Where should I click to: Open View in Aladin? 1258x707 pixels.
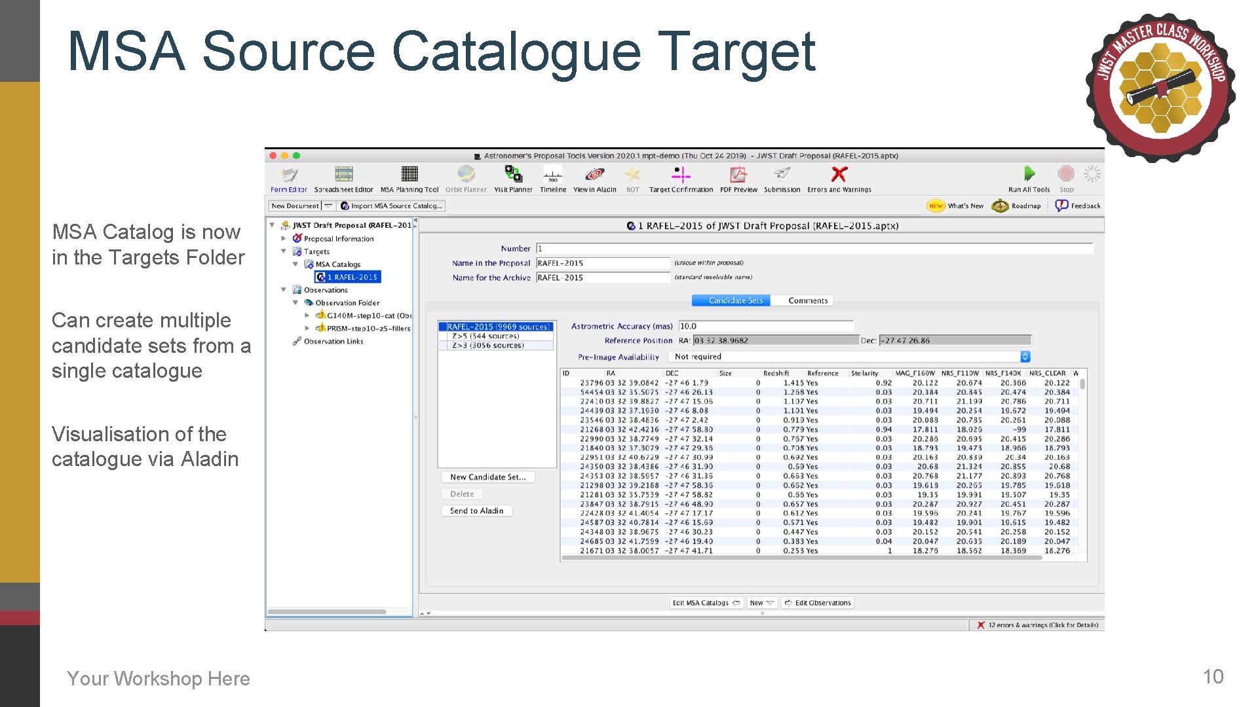pyautogui.click(x=594, y=175)
